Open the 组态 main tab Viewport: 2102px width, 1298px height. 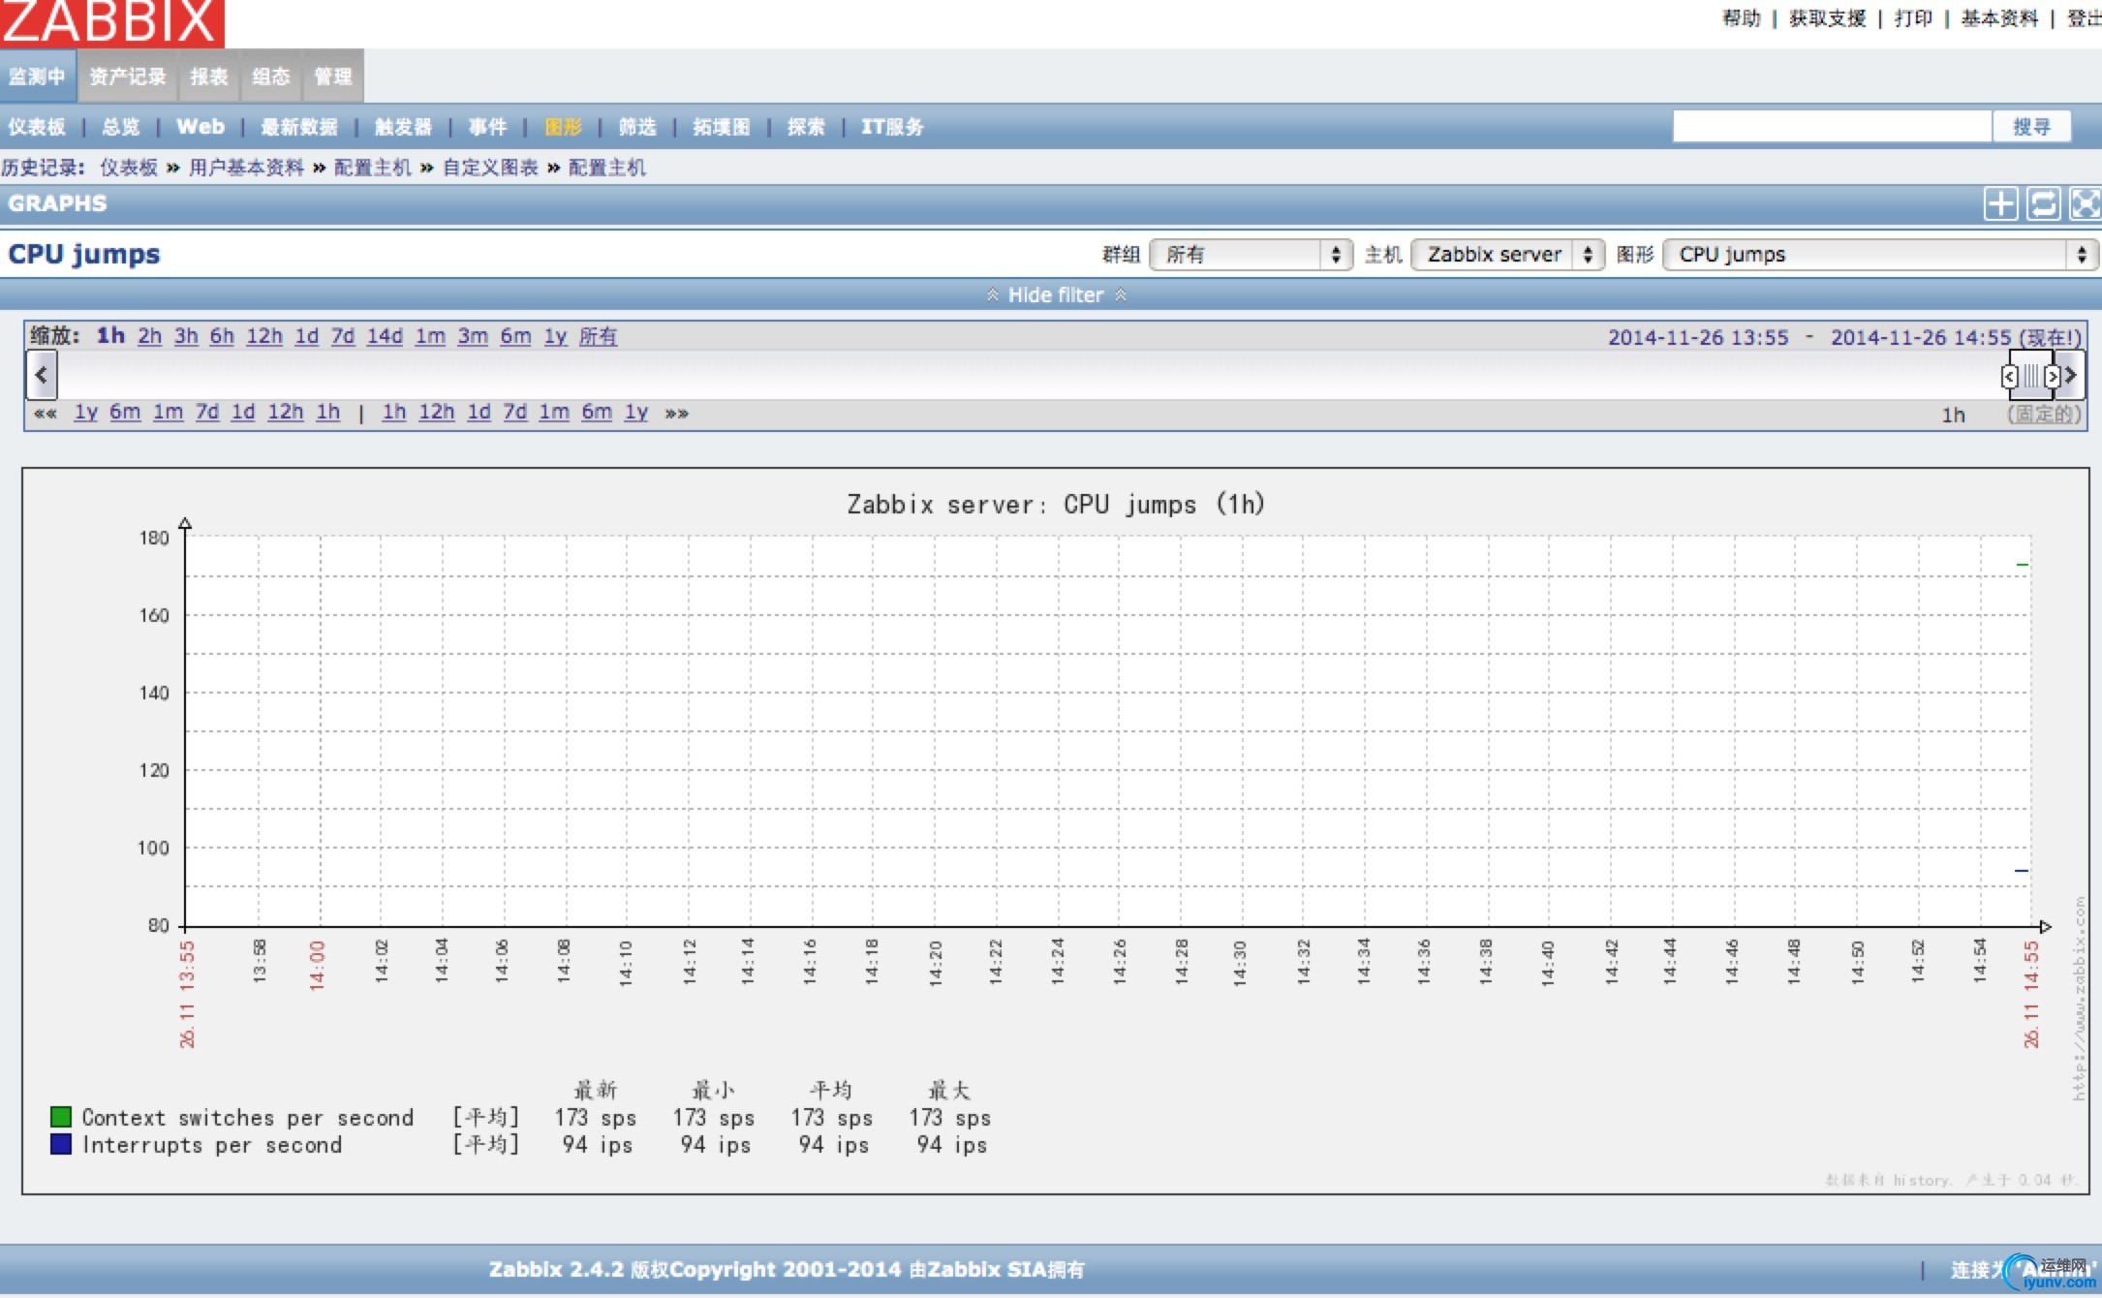[x=271, y=77]
